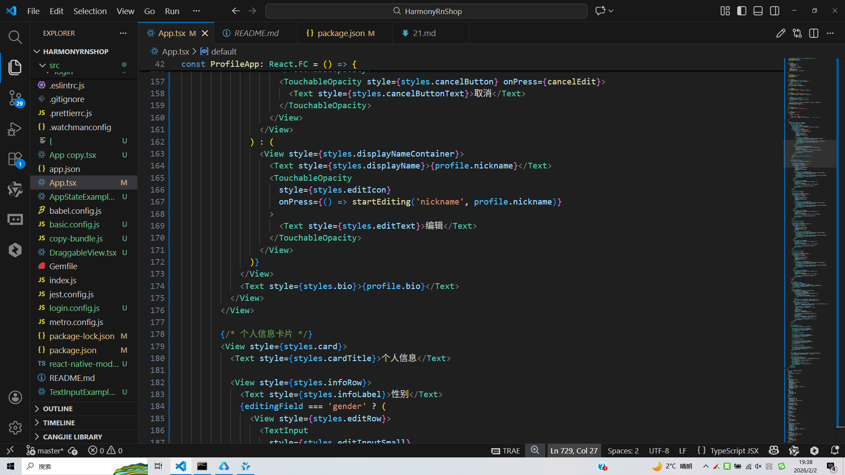Expand the OUTLINE section

point(58,409)
